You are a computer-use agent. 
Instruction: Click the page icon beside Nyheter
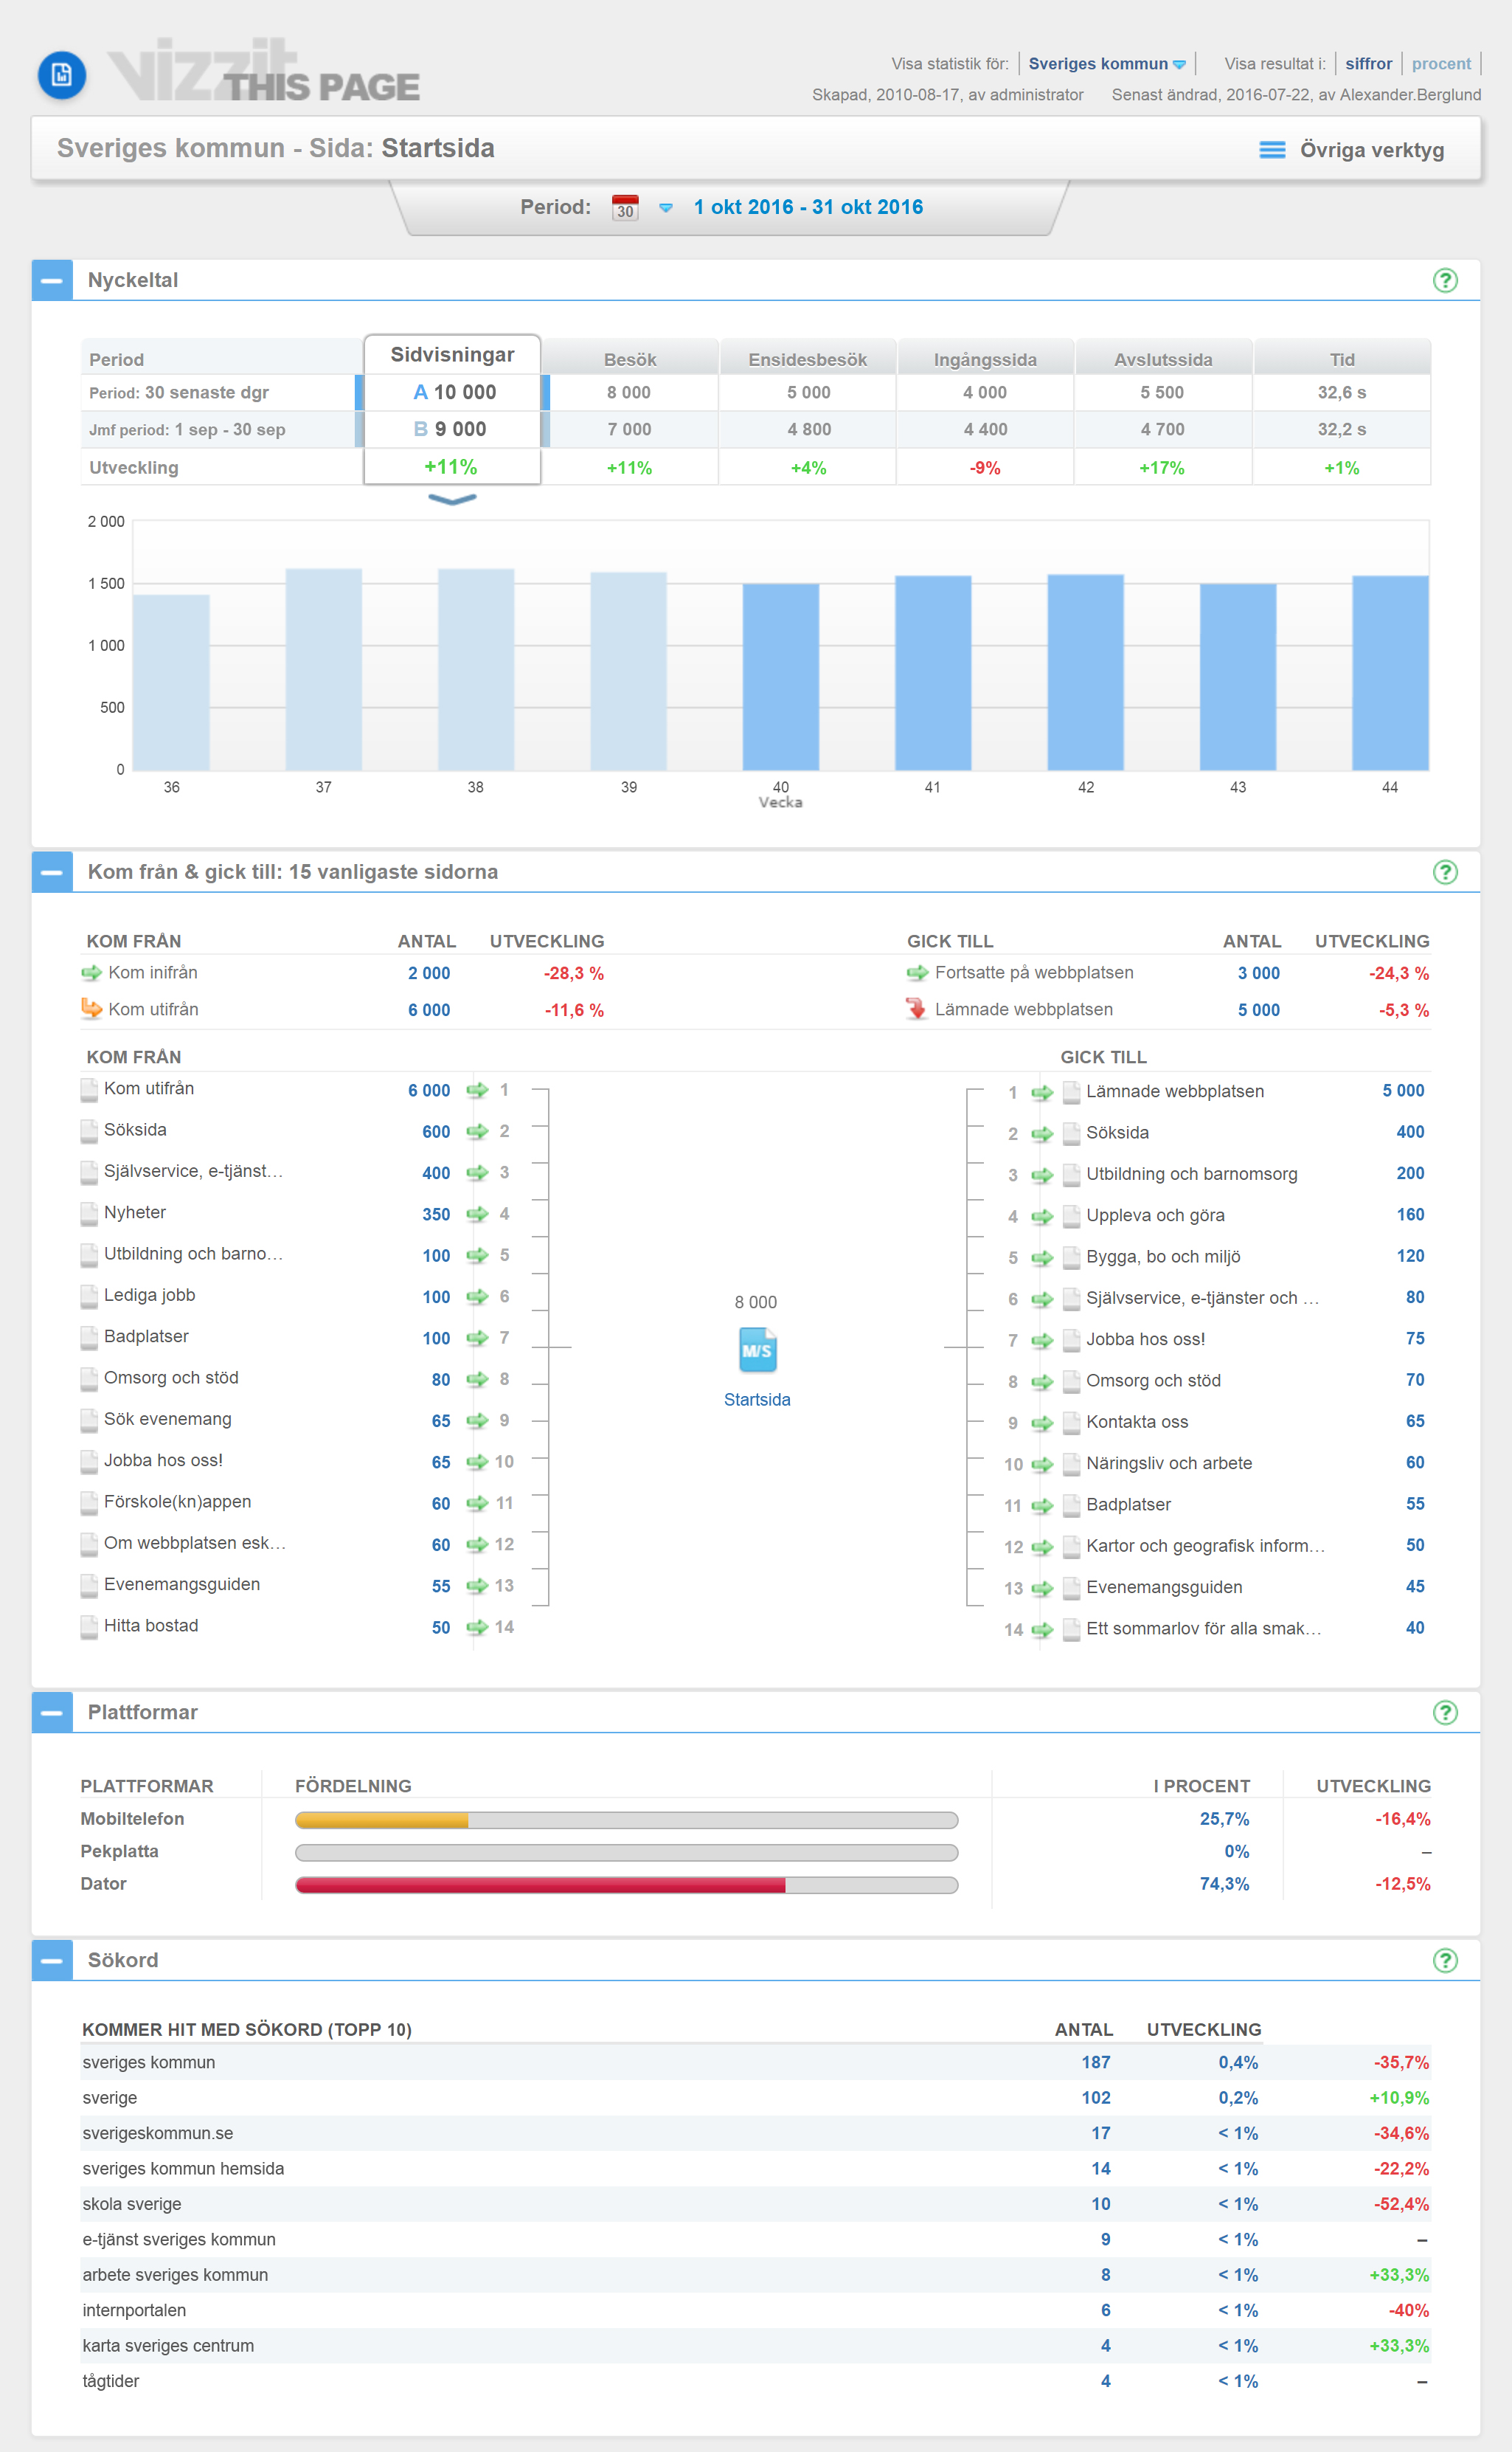pos(90,1215)
